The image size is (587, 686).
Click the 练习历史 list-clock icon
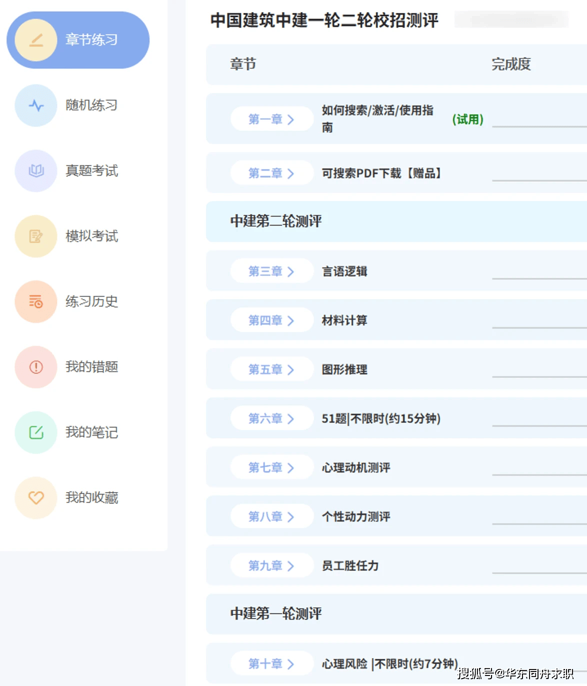point(36,301)
